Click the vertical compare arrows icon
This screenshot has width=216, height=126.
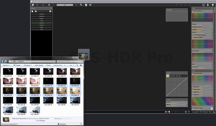189,5
